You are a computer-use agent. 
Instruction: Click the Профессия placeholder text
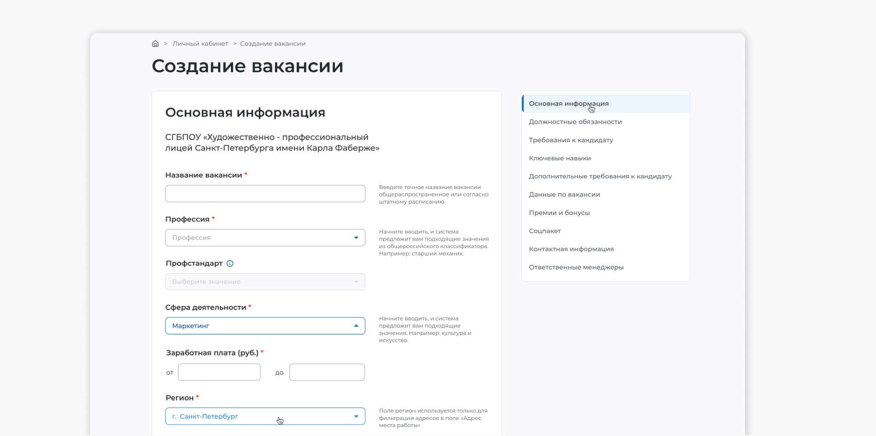(x=191, y=238)
